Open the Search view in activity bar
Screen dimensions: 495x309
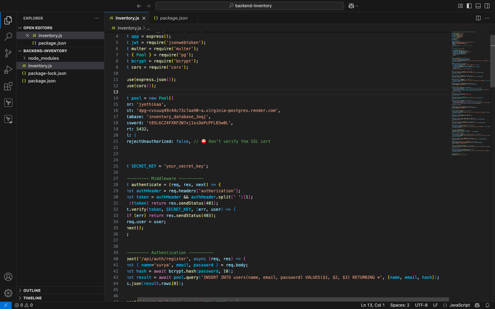(8, 36)
